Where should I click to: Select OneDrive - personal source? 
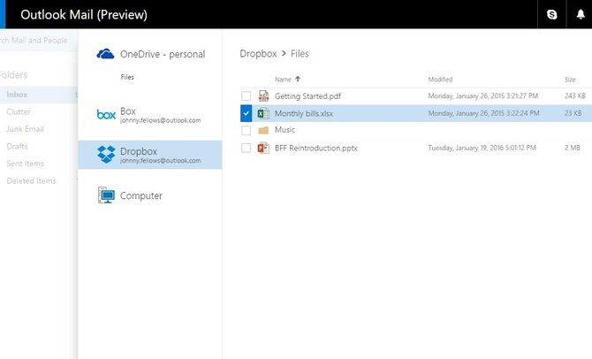(162, 54)
